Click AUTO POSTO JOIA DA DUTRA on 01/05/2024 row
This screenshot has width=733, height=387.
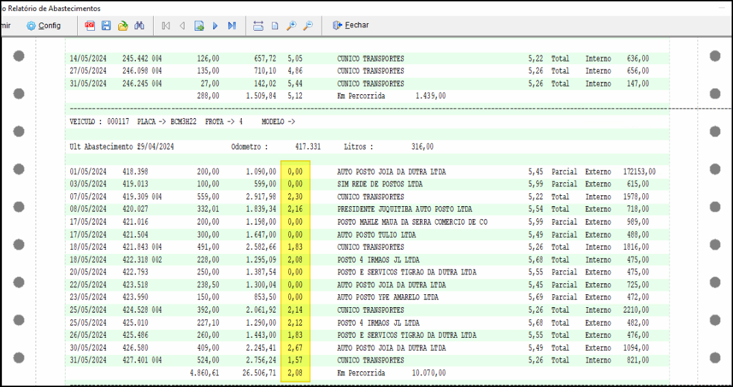pyautogui.click(x=391, y=172)
